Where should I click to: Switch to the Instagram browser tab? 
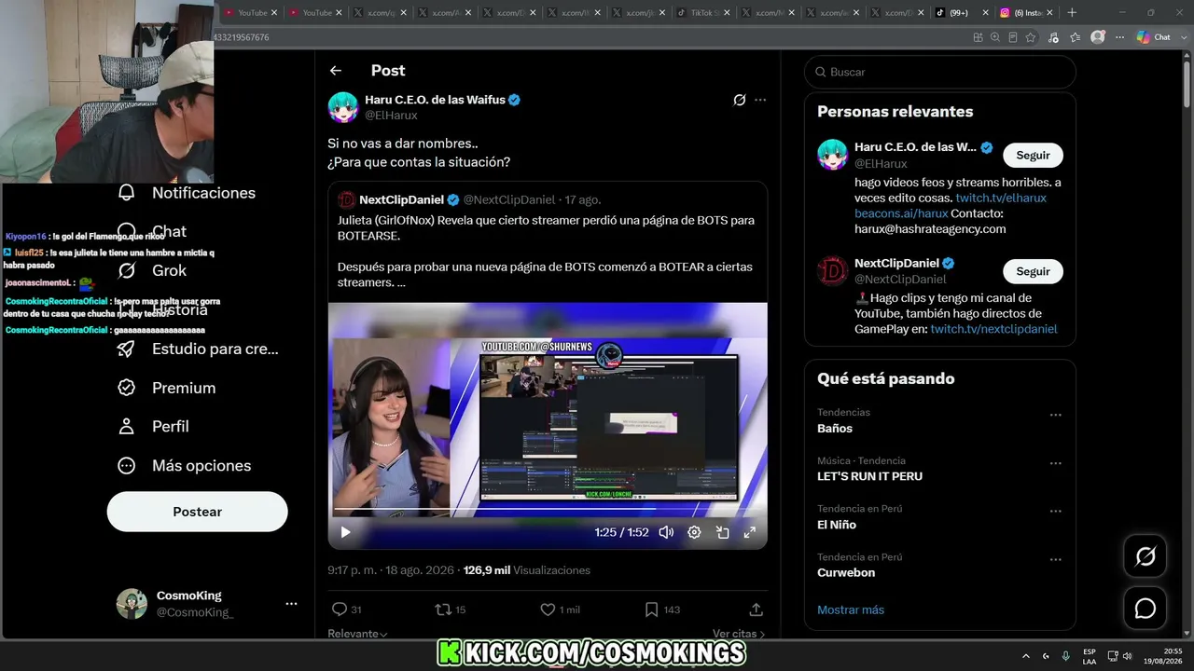point(1027,13)
